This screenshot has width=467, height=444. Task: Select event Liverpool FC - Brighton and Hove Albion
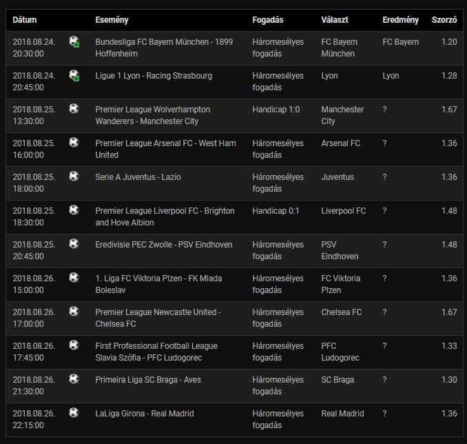tap(165, 216)
